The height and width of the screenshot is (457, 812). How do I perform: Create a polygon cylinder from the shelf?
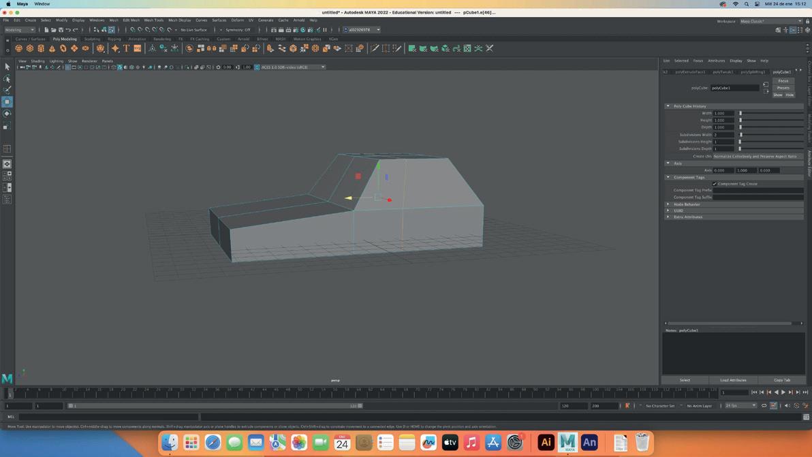pyautogui.click(x=41, y=48)
